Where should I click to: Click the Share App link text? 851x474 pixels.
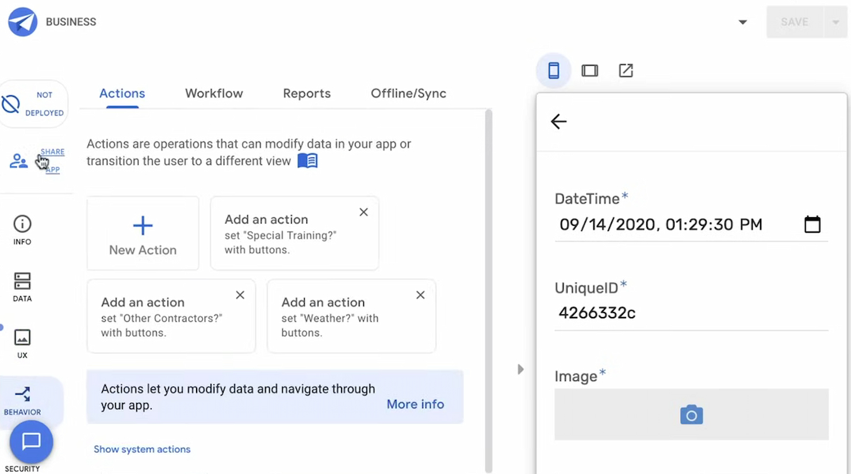point(52,160)
